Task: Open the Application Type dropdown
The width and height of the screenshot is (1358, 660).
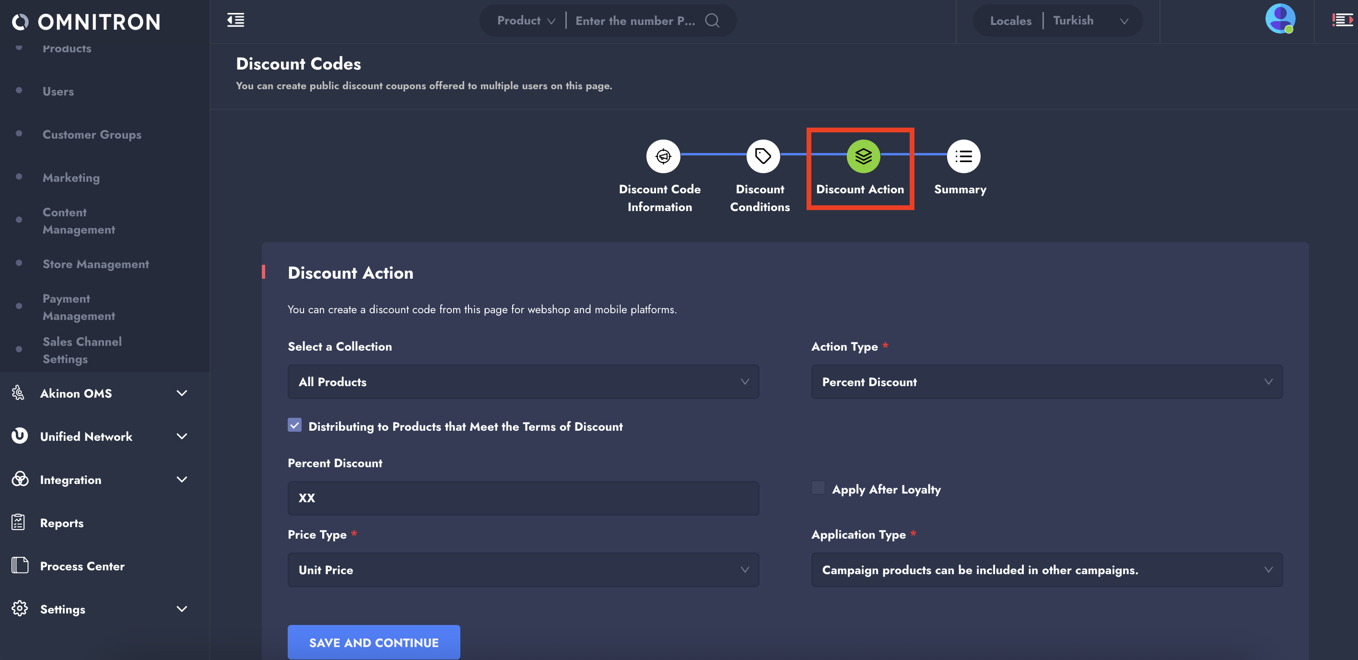Action: 1046,570
